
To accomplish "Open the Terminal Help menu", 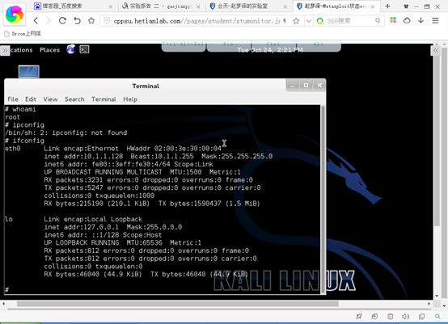I will click(x=130, y=99).
